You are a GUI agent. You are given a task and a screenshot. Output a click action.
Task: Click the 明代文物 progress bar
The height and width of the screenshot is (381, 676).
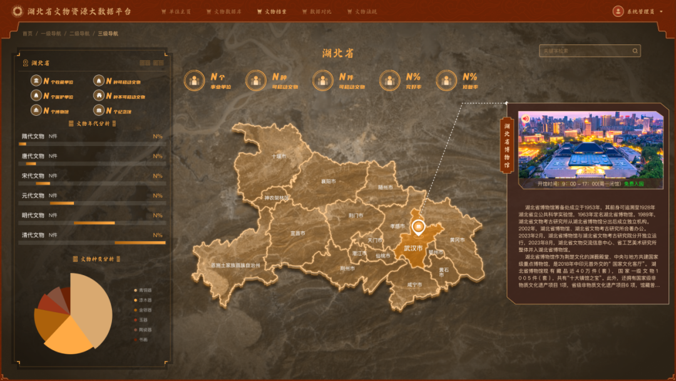point(92,223)
